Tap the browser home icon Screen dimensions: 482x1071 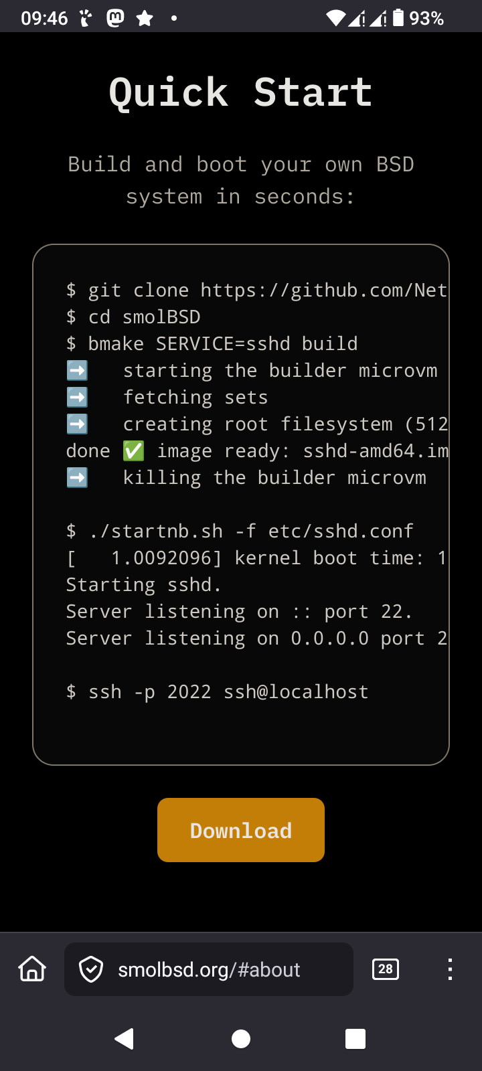pyautogui.click(x=32, y=969)
